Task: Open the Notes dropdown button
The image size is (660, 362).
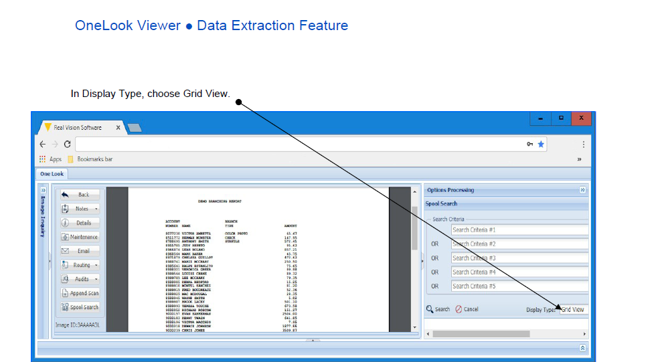Action: tap(80, 209)
